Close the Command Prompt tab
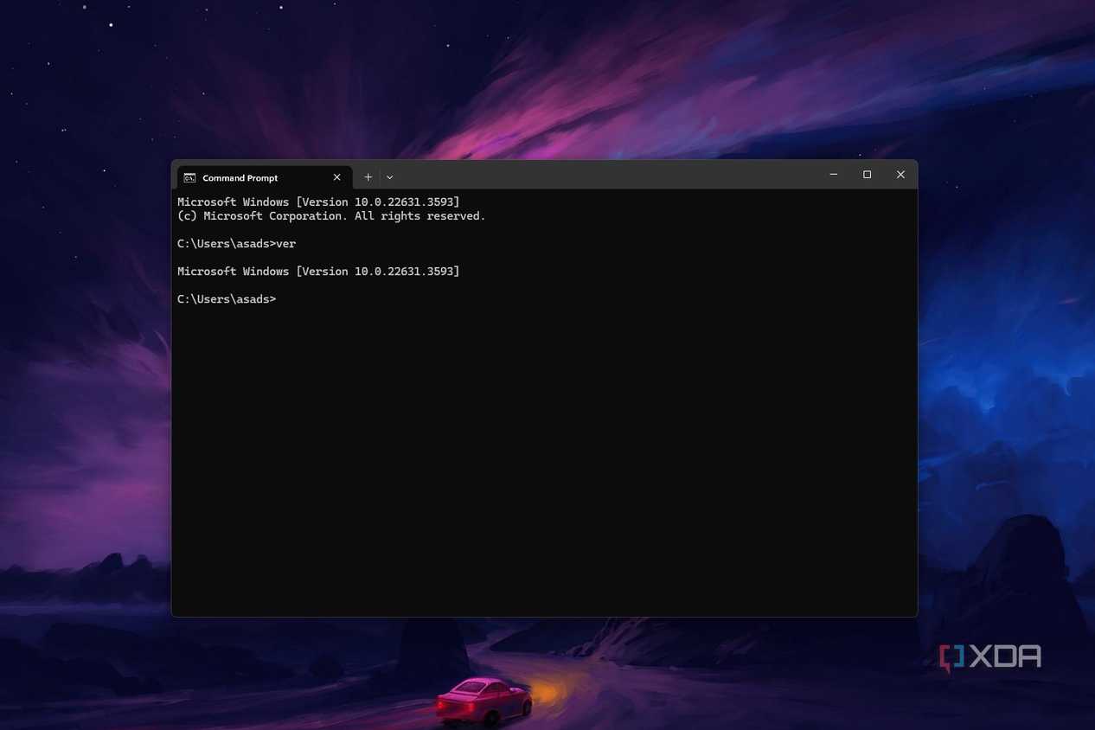 click(337, 177)
